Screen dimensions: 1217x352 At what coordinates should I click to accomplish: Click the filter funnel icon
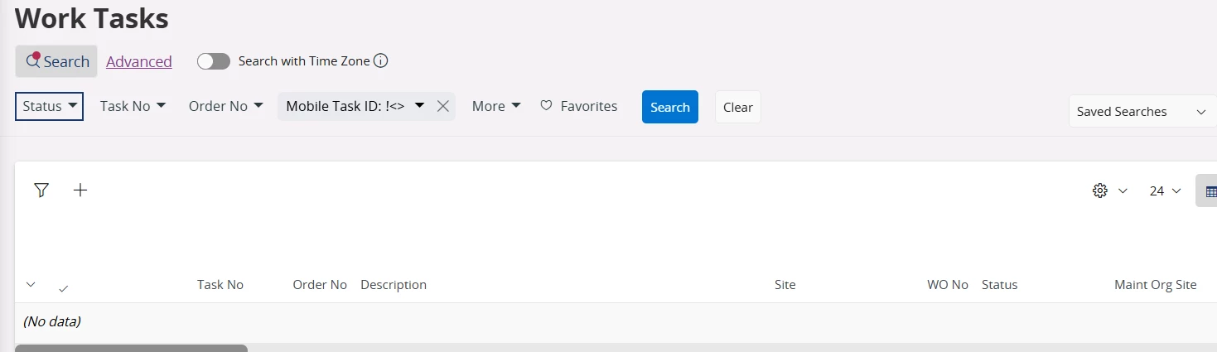[41, 190]
